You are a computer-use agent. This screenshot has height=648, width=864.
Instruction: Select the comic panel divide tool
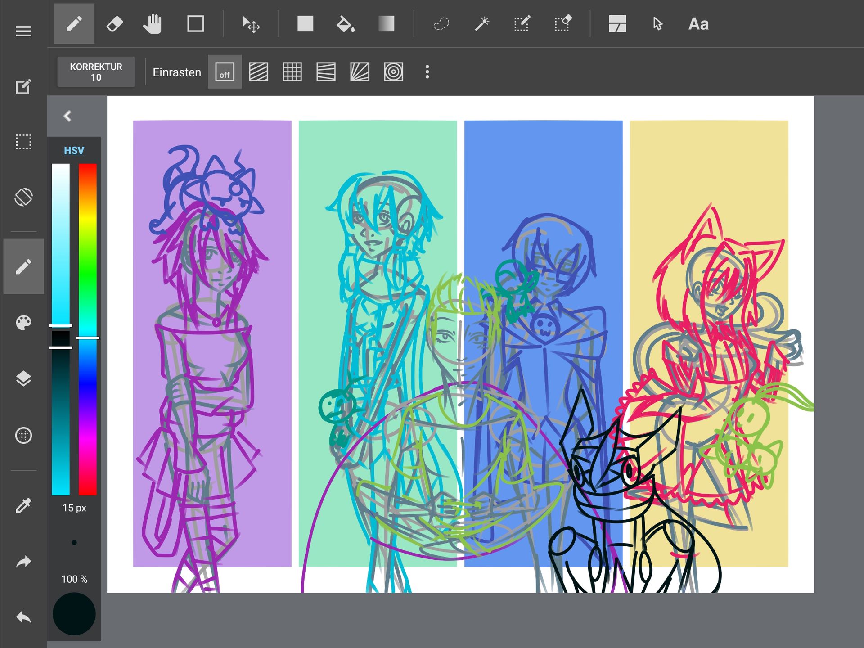click(617, 24)
